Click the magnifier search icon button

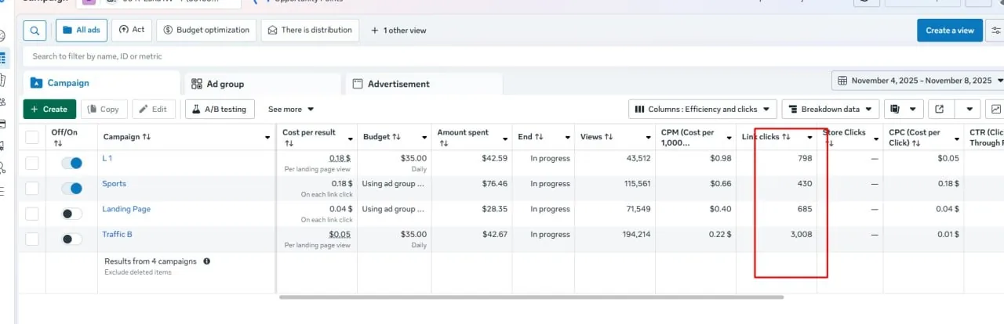click(35, 31)
